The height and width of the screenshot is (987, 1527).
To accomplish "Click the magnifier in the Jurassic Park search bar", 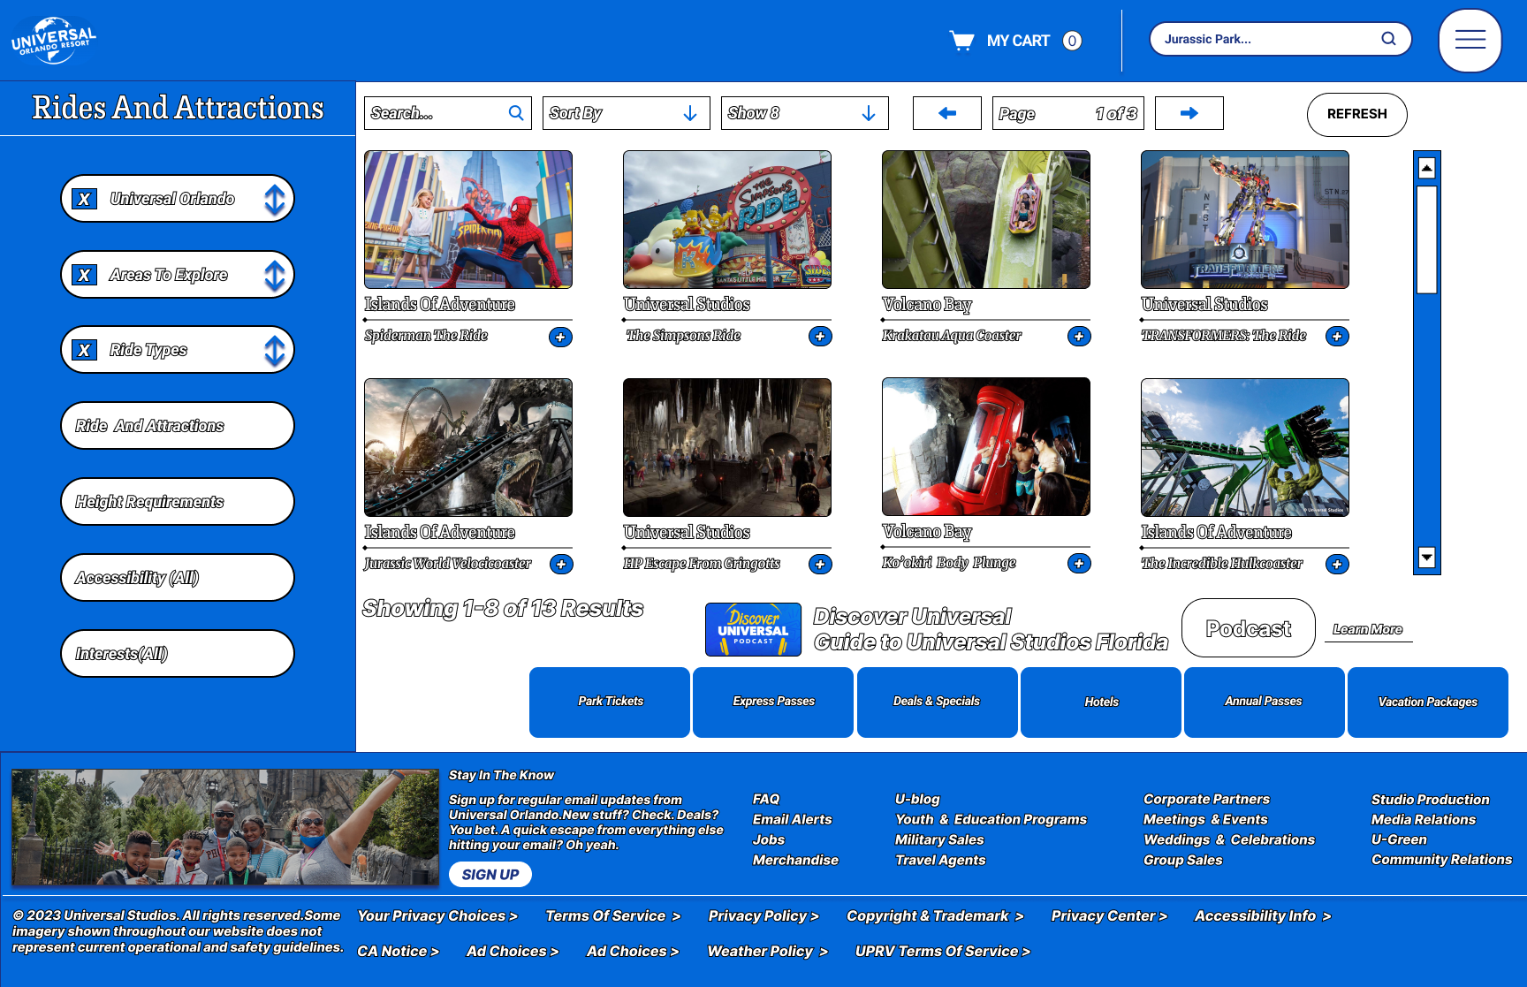I will click(1388, 39).
